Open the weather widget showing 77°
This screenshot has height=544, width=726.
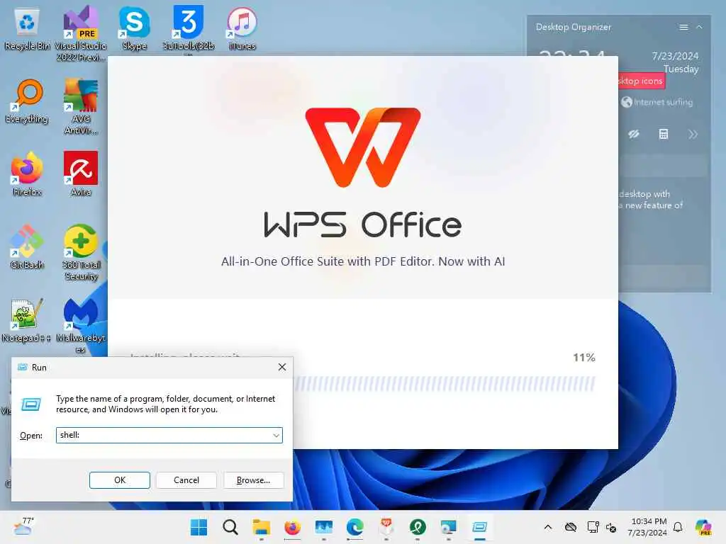coord(23,527)
